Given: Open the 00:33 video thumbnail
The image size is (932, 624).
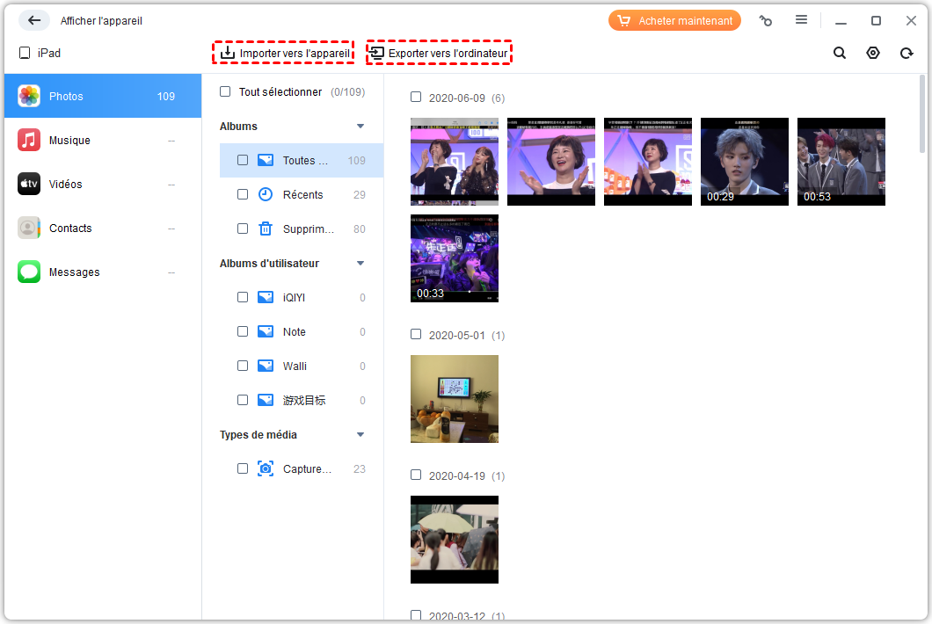Looking at the screenshot, I should click(455, 258).
